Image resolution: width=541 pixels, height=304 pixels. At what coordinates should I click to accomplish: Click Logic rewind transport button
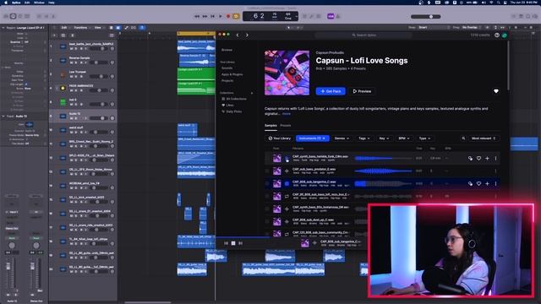coord(197,16)
